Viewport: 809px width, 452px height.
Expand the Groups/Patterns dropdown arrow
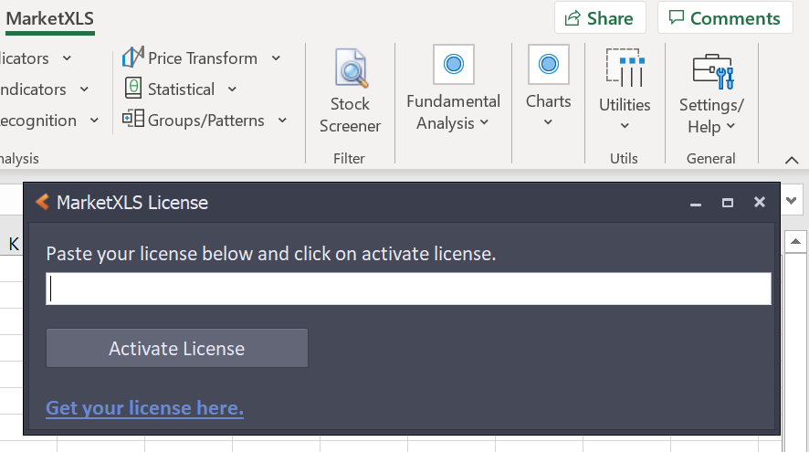(x=282, y=121)
